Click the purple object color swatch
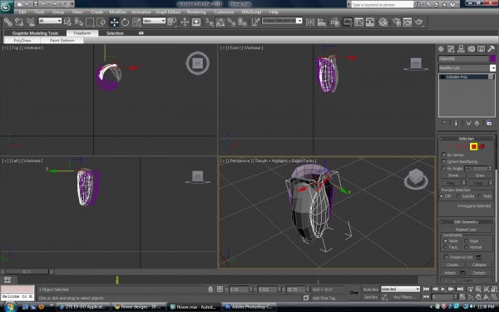This screenshot has height=312, width=499. [x=492, y=58]
